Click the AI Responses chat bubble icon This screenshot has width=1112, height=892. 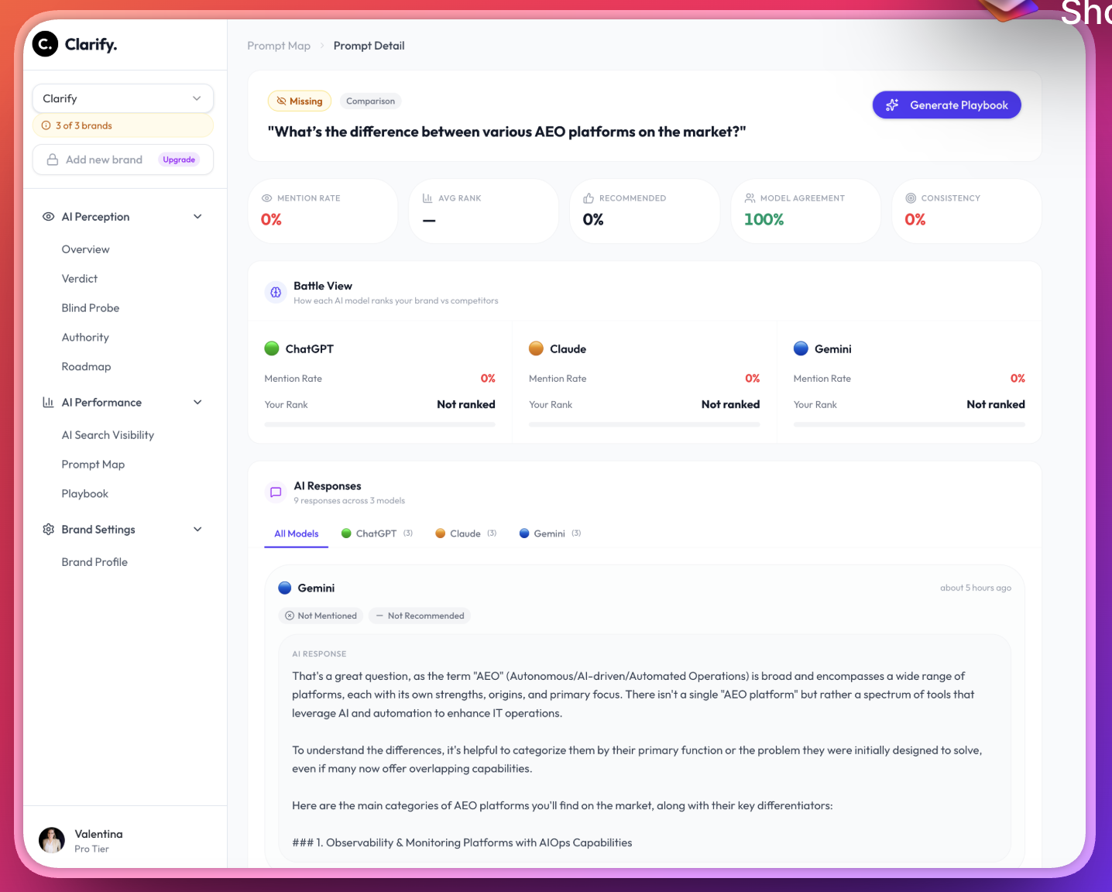click(x=276, y=492)
